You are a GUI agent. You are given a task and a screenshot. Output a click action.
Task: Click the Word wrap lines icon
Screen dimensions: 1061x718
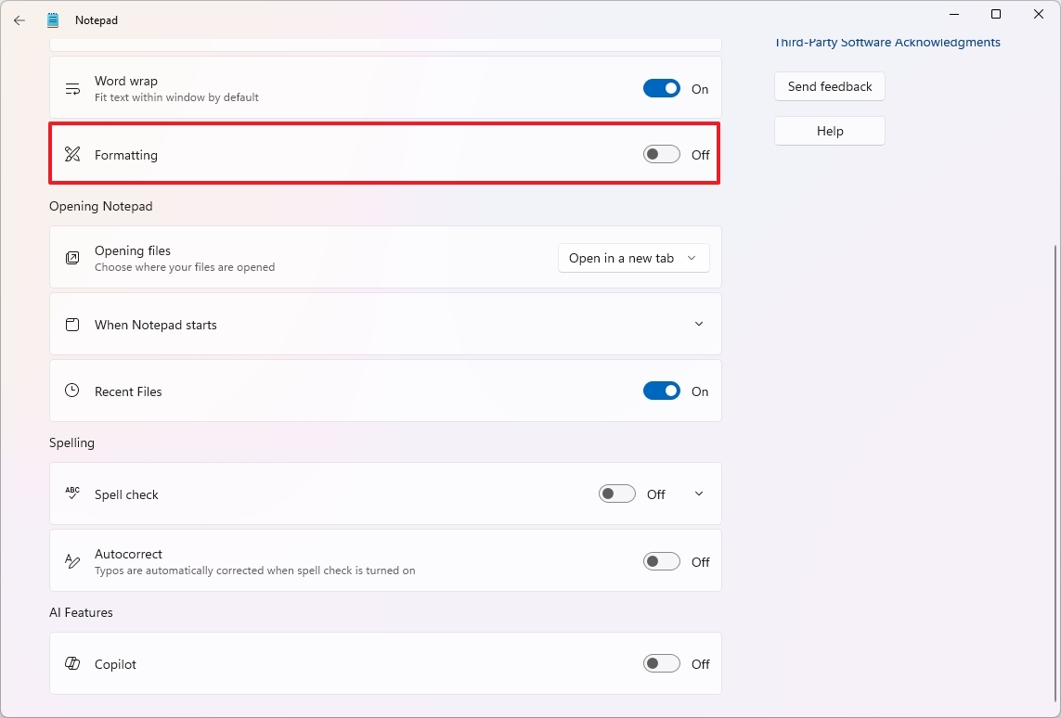[x=72, y=88]
